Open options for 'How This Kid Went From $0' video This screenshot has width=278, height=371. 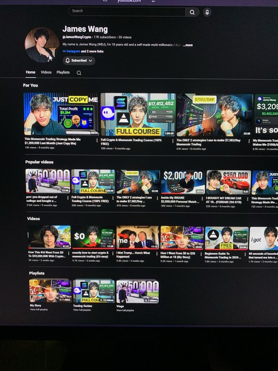click(x=69, y=253)
